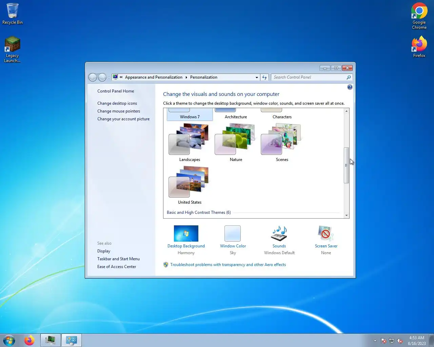The height and width of the screenshot is (347, 434).
Task: Expand the address bar history dropdown
Action: (x=257, y=77)
